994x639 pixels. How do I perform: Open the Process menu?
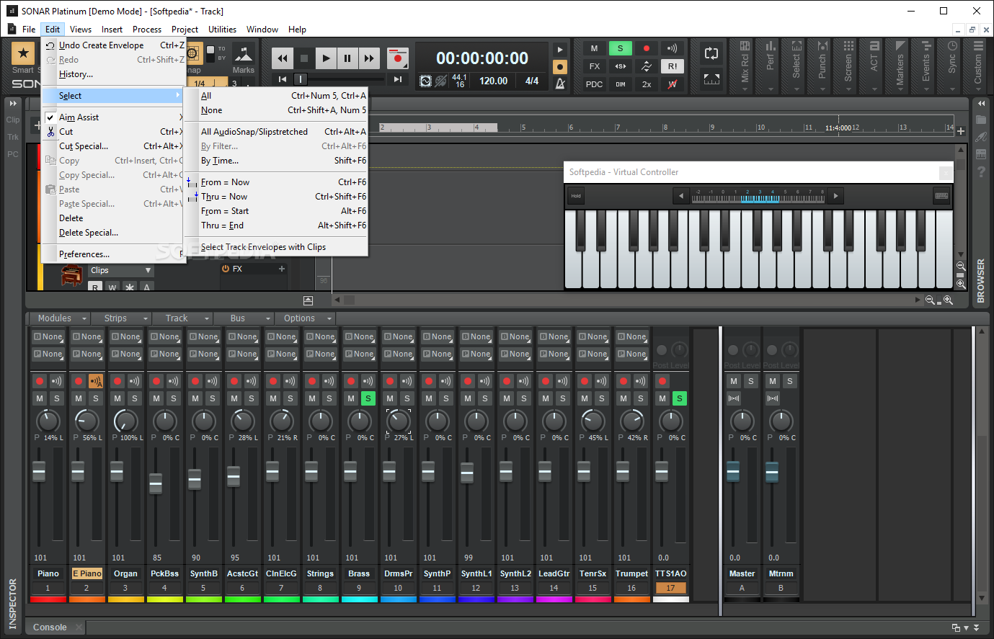[x=147, y=30]
